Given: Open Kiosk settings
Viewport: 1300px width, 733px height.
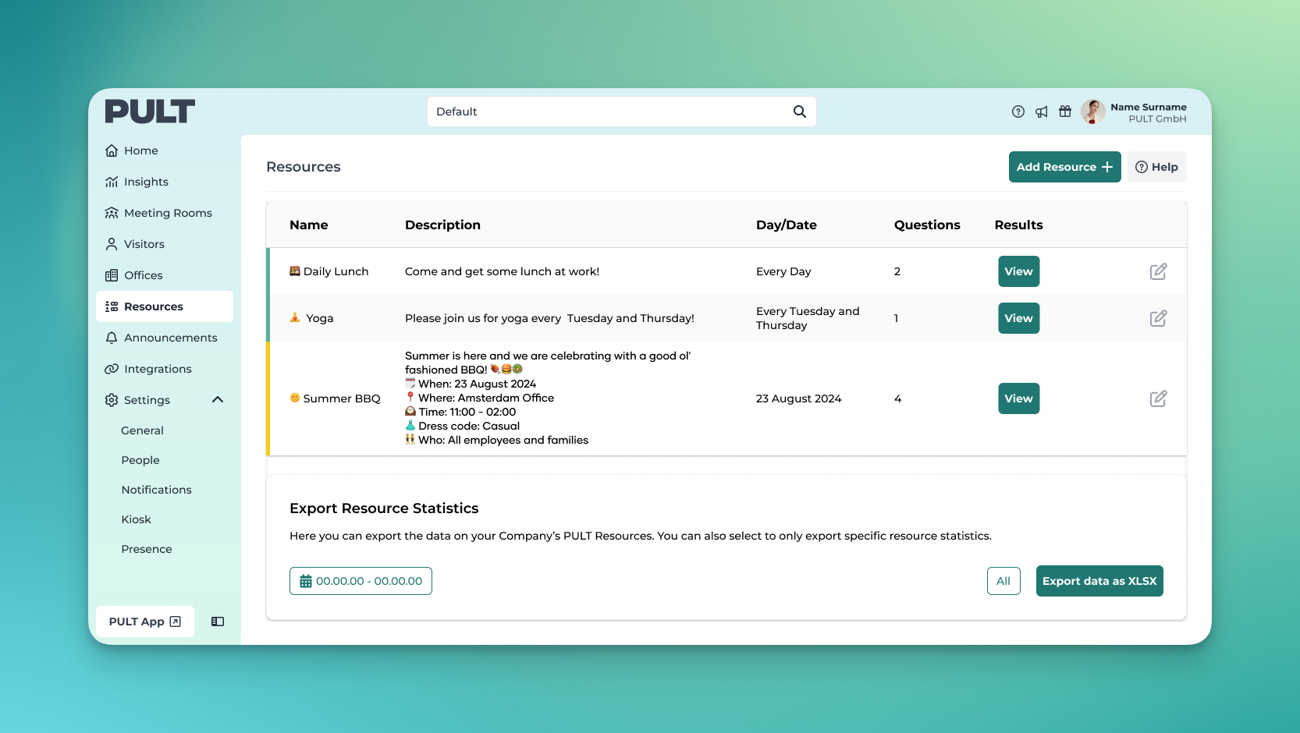Looking at the screenshot, I should pos(136,519).
